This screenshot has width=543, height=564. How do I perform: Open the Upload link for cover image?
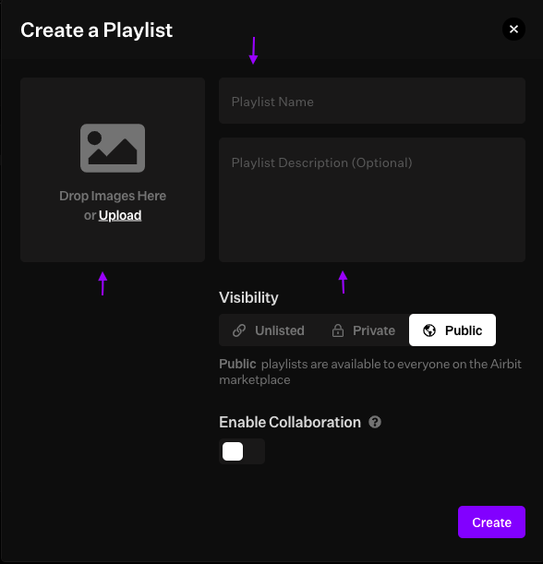(120, 215)
